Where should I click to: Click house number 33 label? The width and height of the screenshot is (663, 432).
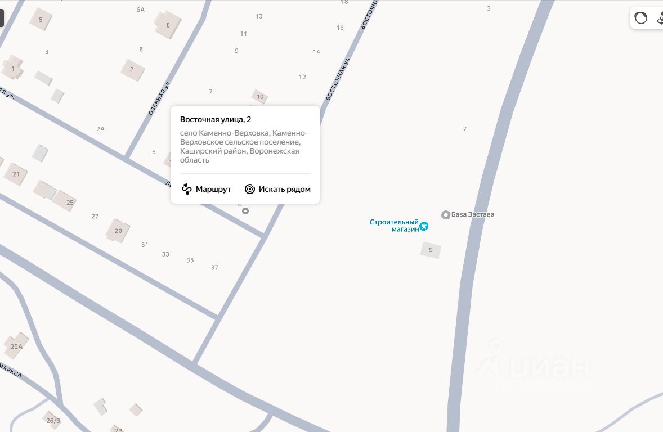(x=165, y=254)
